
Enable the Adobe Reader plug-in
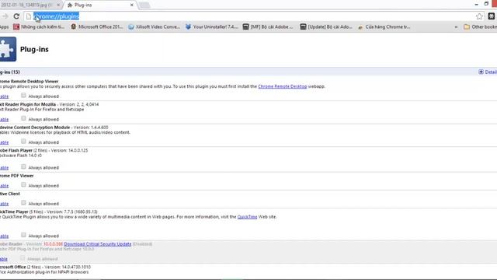point(3,259)
